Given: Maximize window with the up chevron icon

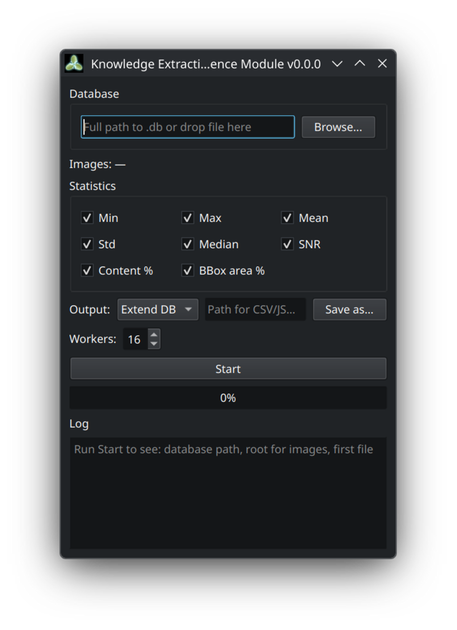Looking at the screenshot, I should (360, 64).
